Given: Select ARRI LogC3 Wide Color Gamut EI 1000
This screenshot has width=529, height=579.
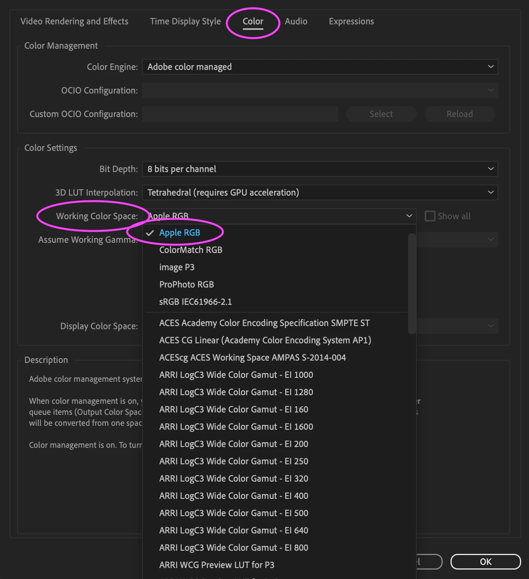Looking at the screenshot, I should point(275,375).
